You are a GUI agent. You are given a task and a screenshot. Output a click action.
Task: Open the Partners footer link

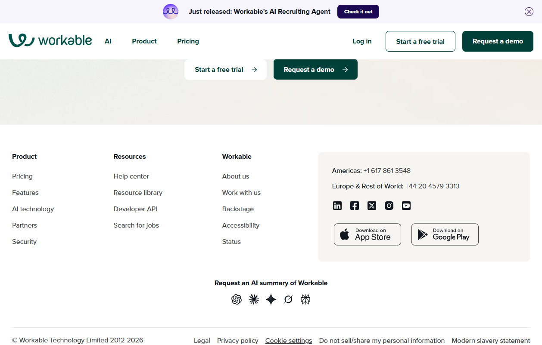click(x=25, y=225)
